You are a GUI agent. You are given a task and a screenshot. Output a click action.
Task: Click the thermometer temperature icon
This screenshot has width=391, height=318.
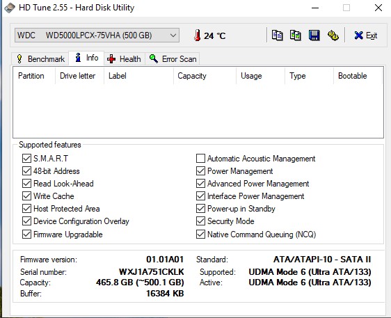point(198,35)
